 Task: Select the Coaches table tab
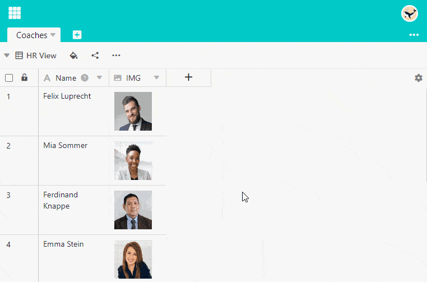(31, 35)
